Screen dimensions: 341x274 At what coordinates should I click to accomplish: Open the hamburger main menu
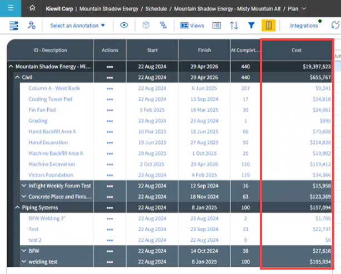11,8
